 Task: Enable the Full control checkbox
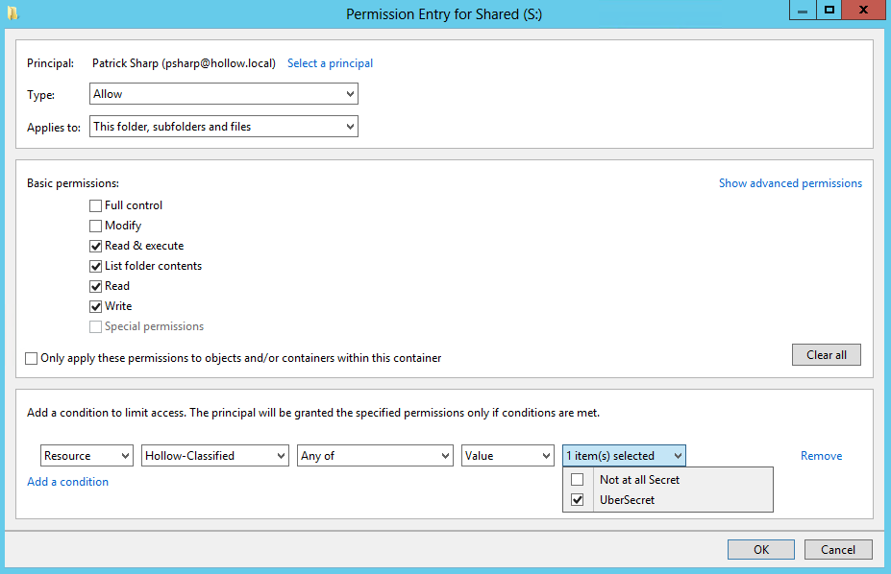coord(95,205)
